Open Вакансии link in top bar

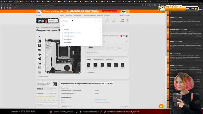[107, 16]
